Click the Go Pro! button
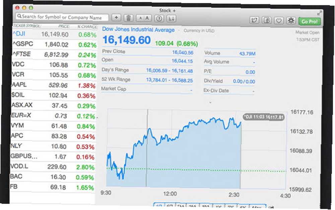Screen dimensions: 335x210 pos(310,21)
